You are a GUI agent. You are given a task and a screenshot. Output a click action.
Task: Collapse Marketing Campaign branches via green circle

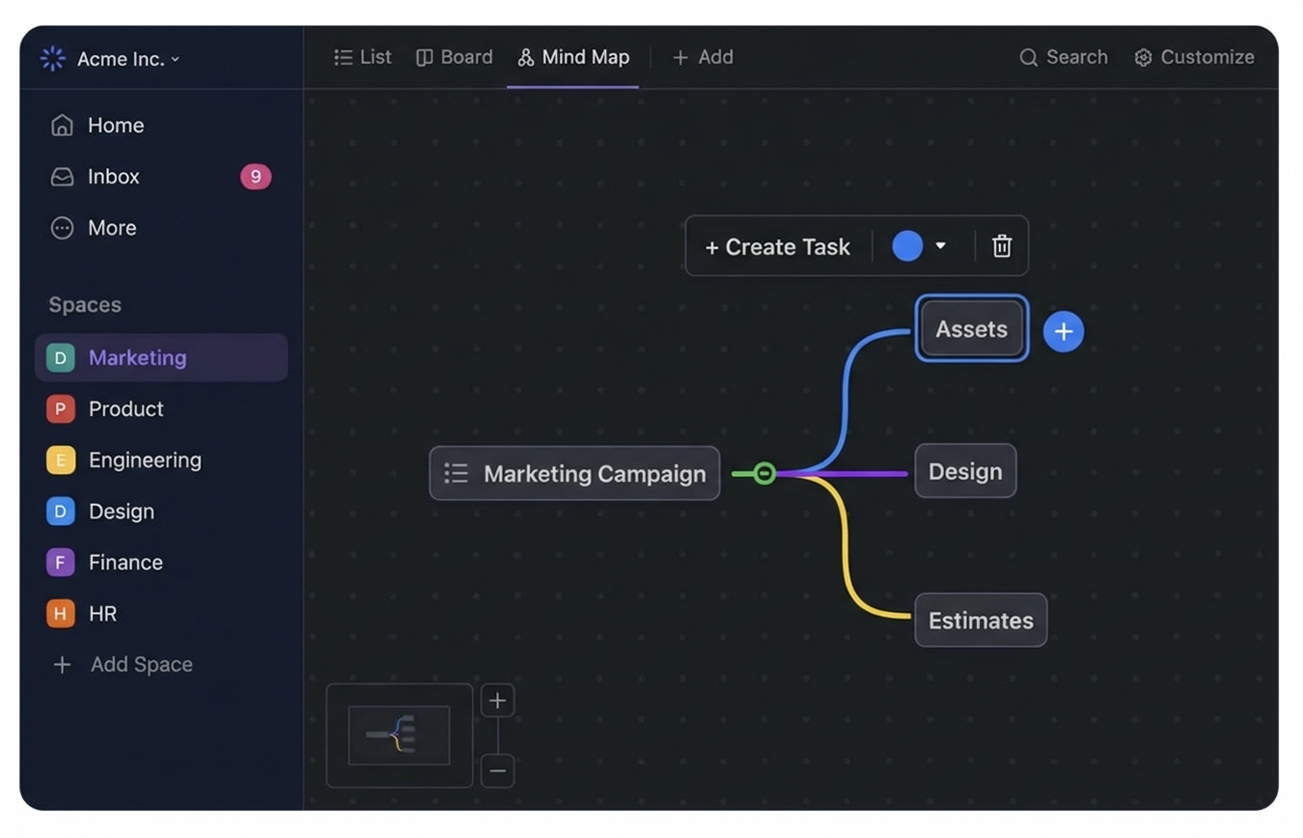(764, 473)
